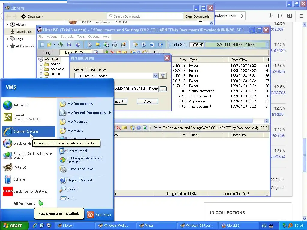Click the browser hamburger menu icon
Image resolution: width=307 pixels, height=230 pixels.
301,16
